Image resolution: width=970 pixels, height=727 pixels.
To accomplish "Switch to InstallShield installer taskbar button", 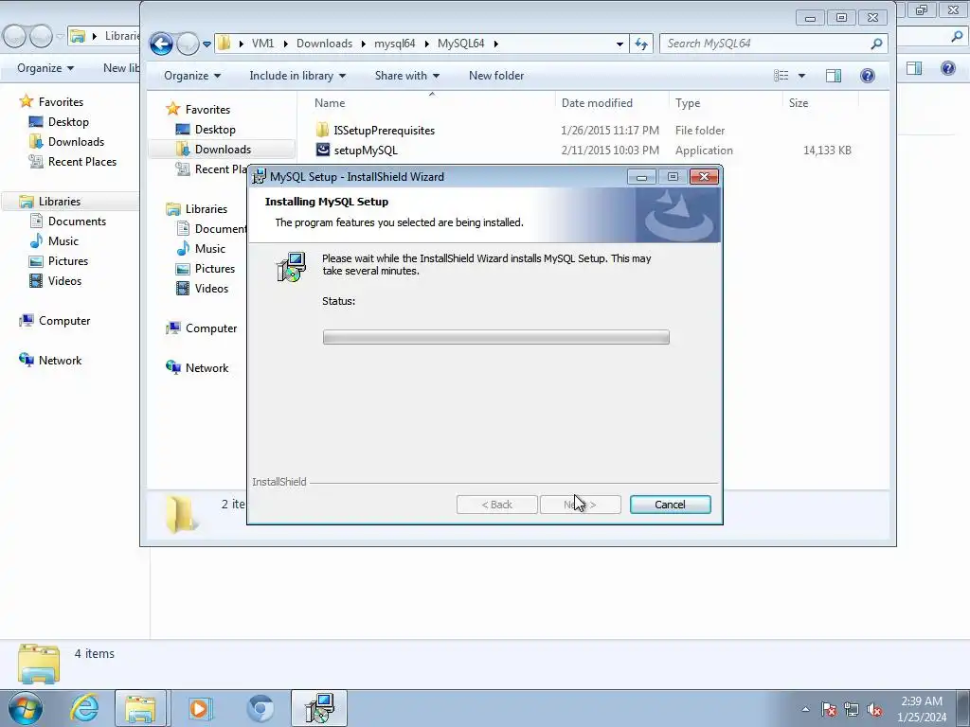I will [319, 708].
